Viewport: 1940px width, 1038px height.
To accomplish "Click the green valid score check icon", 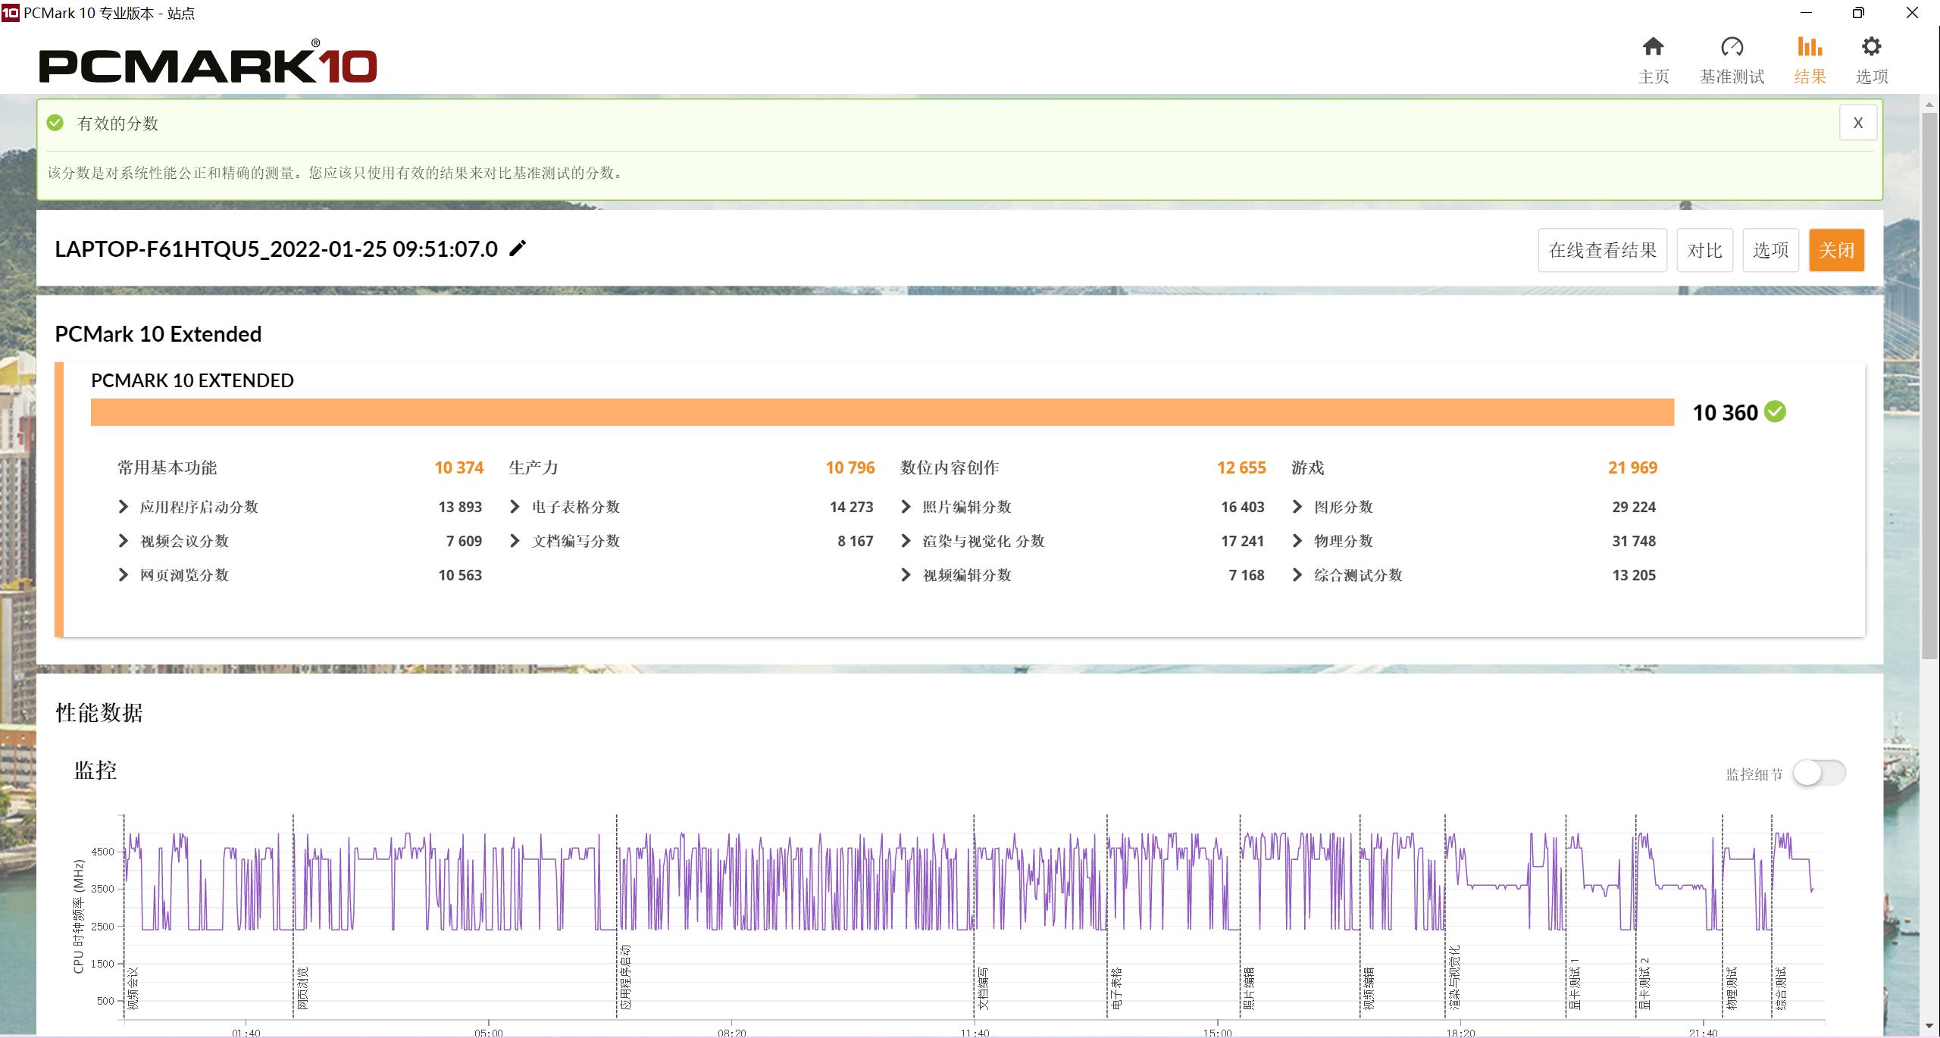I will (55, 123).
